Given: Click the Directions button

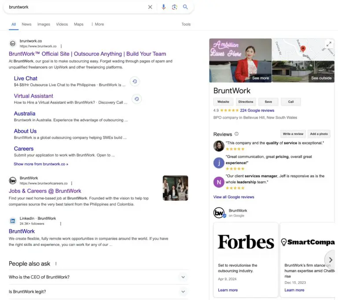Looking at the screenshot, I should coord(246,102).
